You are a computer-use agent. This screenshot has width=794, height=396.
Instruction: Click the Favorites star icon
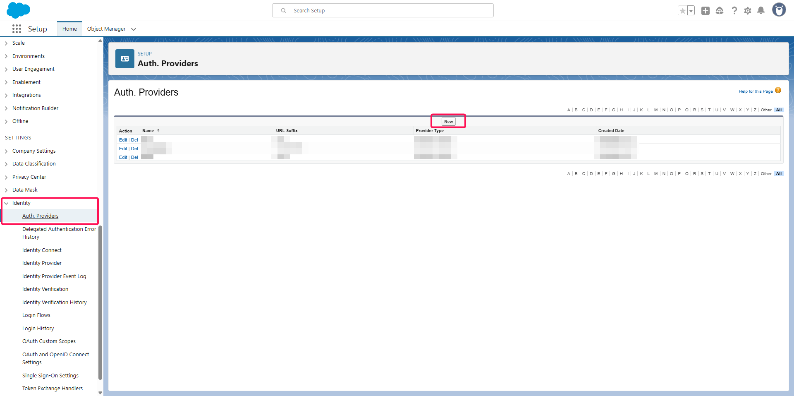tap(682, 11)
